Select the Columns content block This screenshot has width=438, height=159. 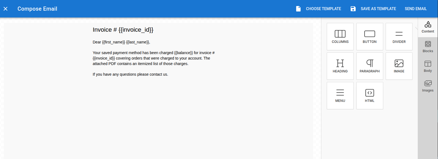[340, 37]
